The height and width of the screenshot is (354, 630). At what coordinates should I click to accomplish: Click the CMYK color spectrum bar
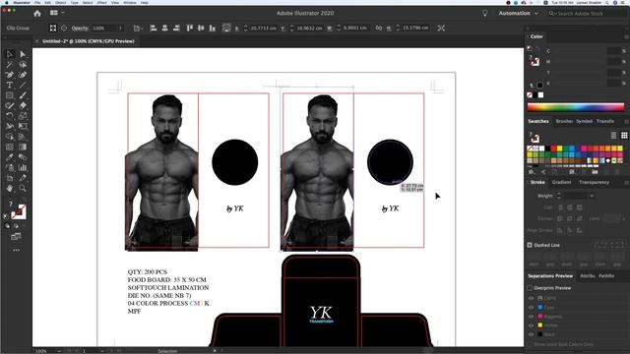pos(576,107)
